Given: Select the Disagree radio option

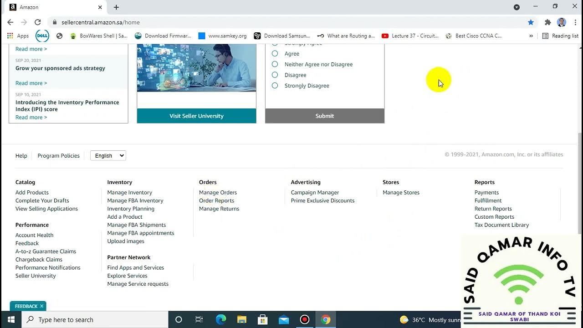Looking at the screenshot, I should (275, 75).
